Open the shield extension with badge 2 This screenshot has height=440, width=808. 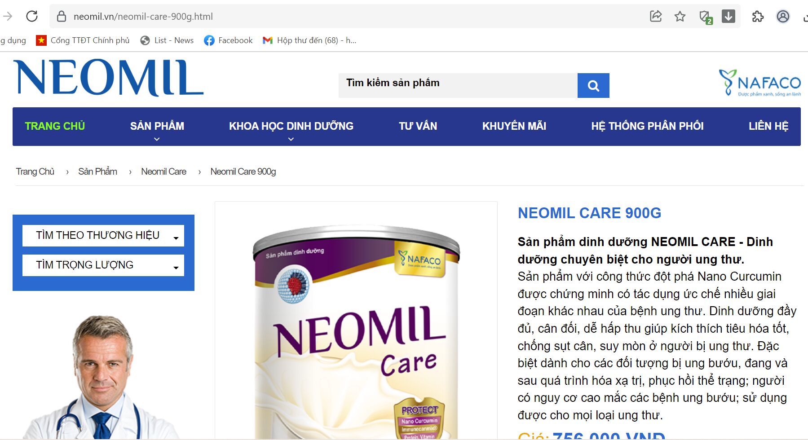point(706,17)
